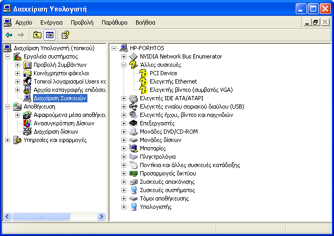
Task: Collapse the Άλλες συσκευές category
Action: pyautogui.click(x=124, y=65)
